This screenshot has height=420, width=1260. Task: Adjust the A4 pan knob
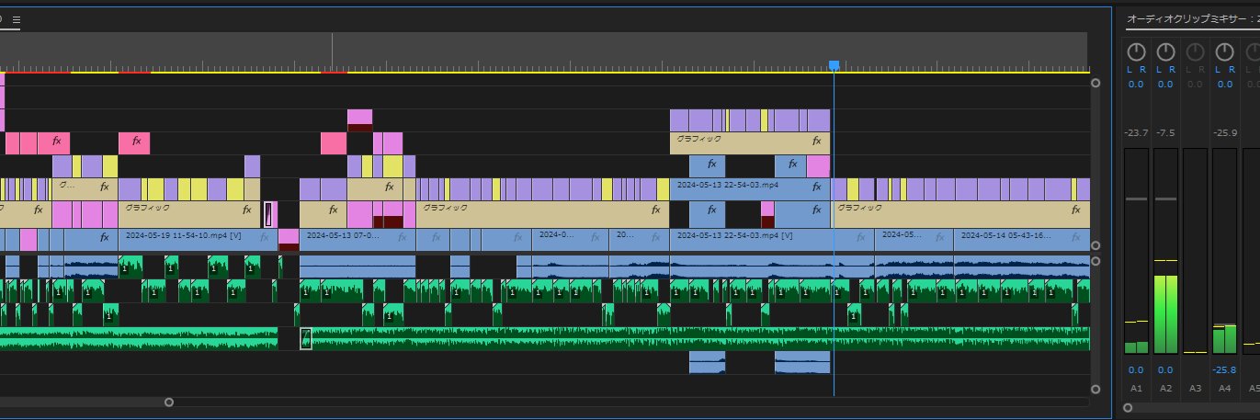(x=1224, y=51)
